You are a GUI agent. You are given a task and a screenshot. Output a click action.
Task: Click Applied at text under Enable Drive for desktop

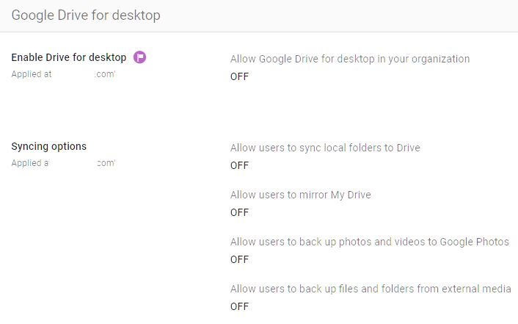pos(63,74)
